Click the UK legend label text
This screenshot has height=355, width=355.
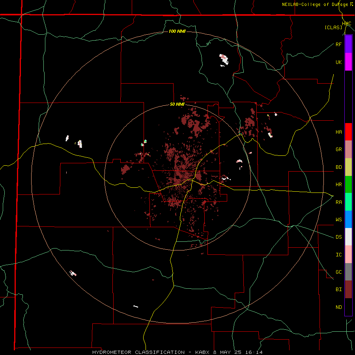point(338,62)
